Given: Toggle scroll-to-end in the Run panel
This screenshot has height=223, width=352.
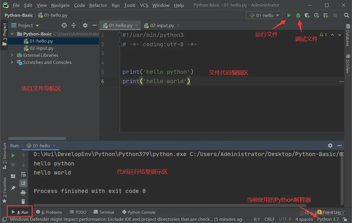Looking at the screenshot, I should (x=23, y=183).
